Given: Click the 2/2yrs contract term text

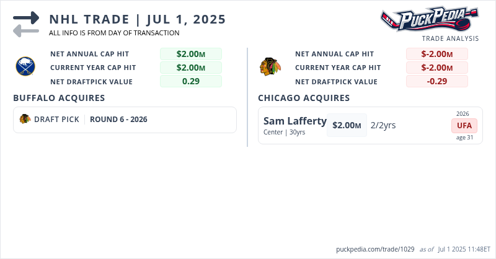Looking at the screenshot, I should click(x=383, y=125).
